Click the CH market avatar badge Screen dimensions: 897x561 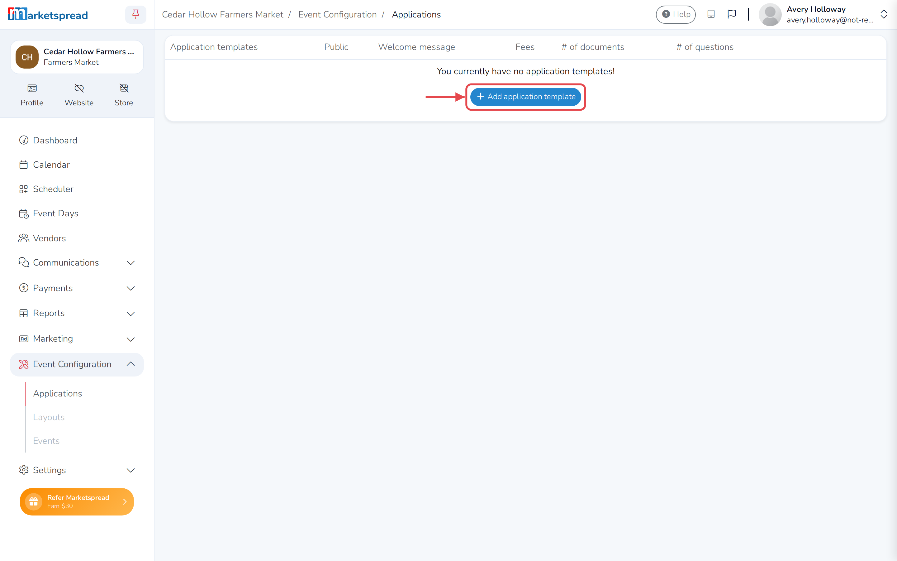pos(27,57)
